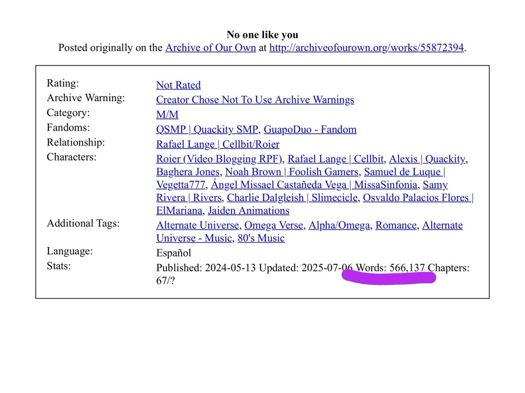Open the GuapoDuo - Fandom link

click(310, 130)
